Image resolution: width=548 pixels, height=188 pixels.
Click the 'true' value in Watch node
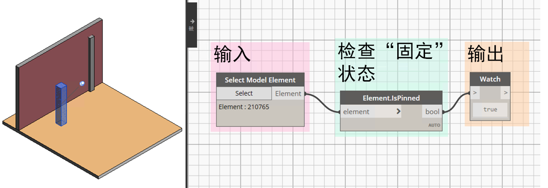coord(490,109)
